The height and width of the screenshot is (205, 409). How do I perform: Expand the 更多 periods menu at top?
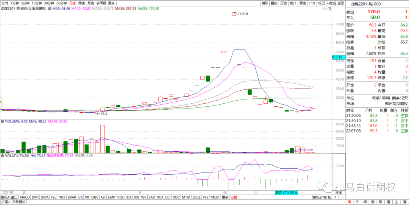[112, 3]
